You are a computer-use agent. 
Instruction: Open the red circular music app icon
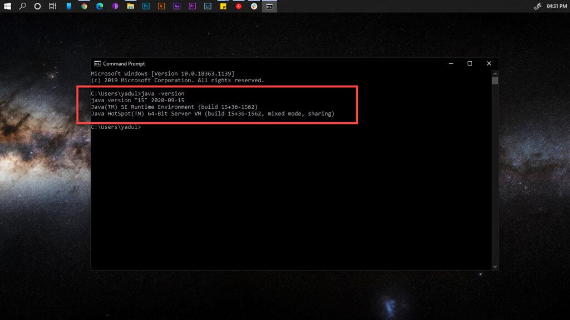(x=238, y=6)
